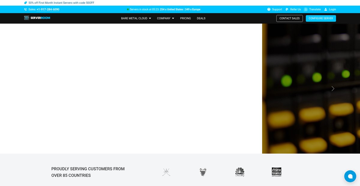Screen dimensions: 360x186
Task: Click the Proudly Serving Customers heading
Action: point(88,172)
